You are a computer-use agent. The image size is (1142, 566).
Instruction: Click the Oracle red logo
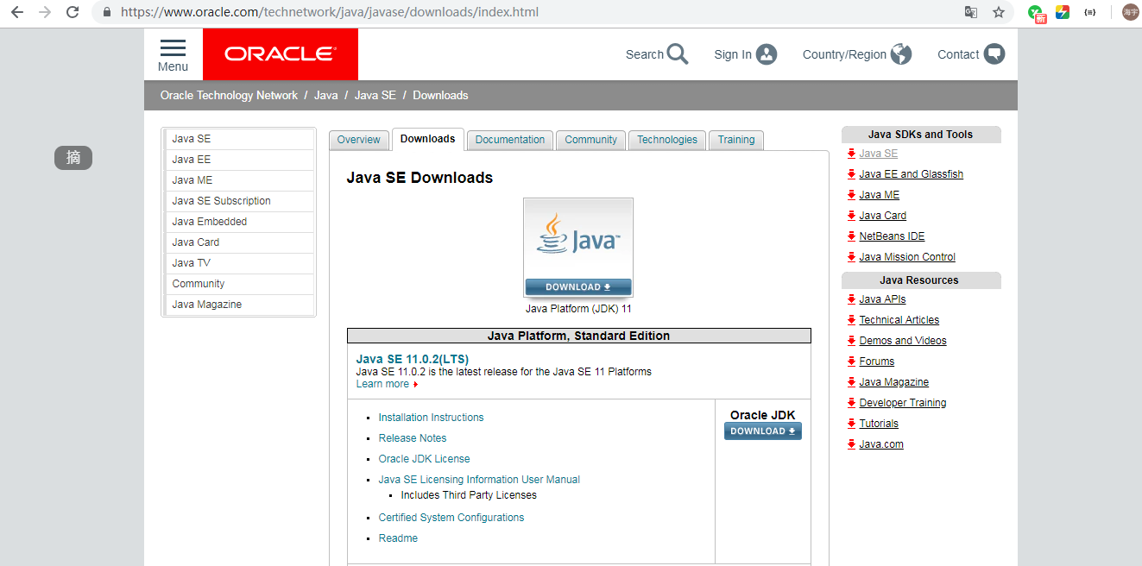coord(281,53)
